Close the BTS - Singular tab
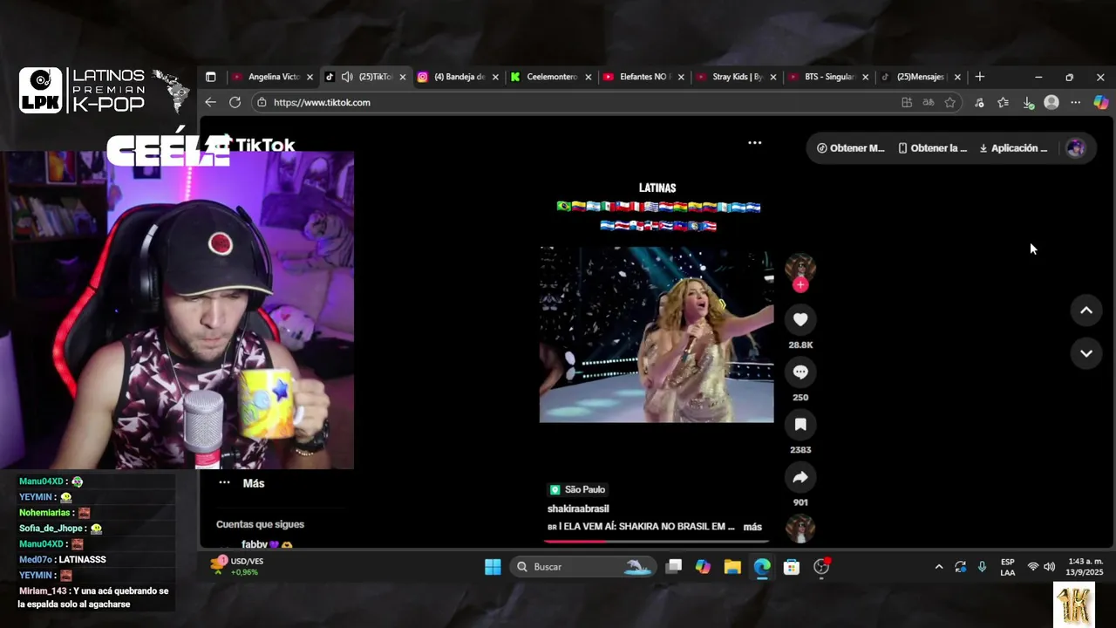The image size is (1116, 628). coord(866,77)
